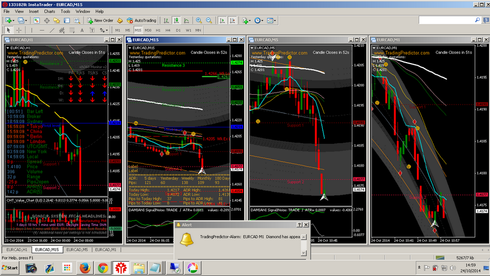This screenshot has width=490, height=276.
Task: Switch to the EURCAD,M5 bottom tab
Action: [x=77, y=250]
